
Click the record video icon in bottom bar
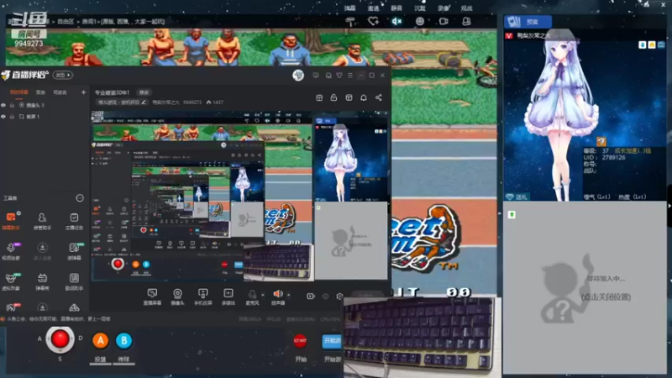311,297
